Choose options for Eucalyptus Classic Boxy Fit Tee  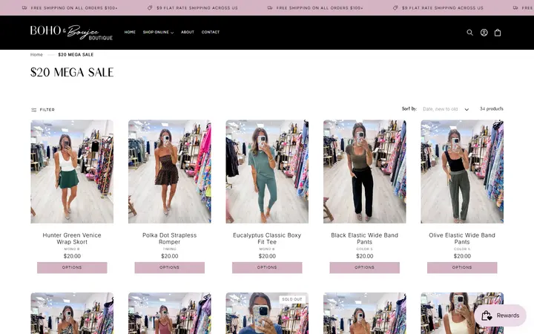click(x=267, y=267)
